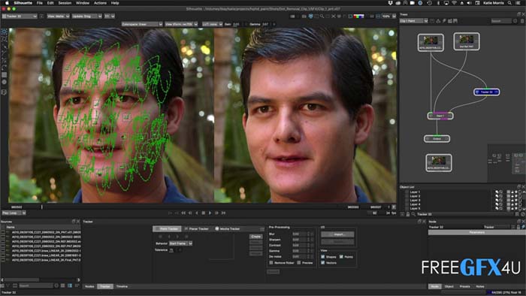Toggle the Points view checkbox
The image size is (526, 296).
pyautogui.click(x=341, y=257)
